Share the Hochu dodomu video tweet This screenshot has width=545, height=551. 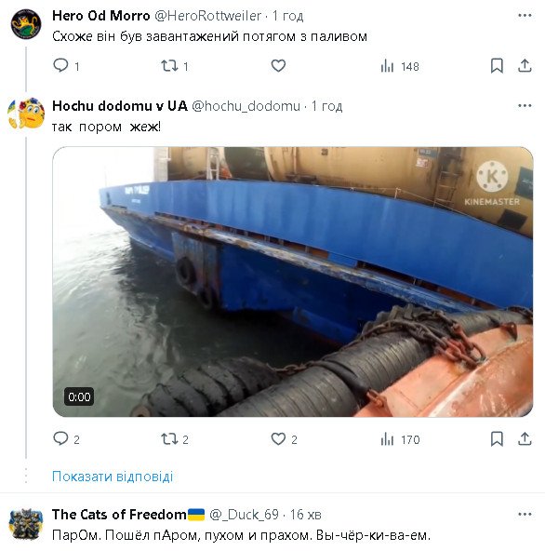tap(525, 439)
